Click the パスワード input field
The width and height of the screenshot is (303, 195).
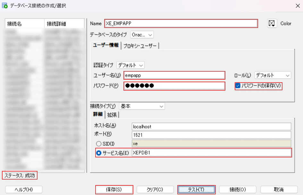point(174,86)
